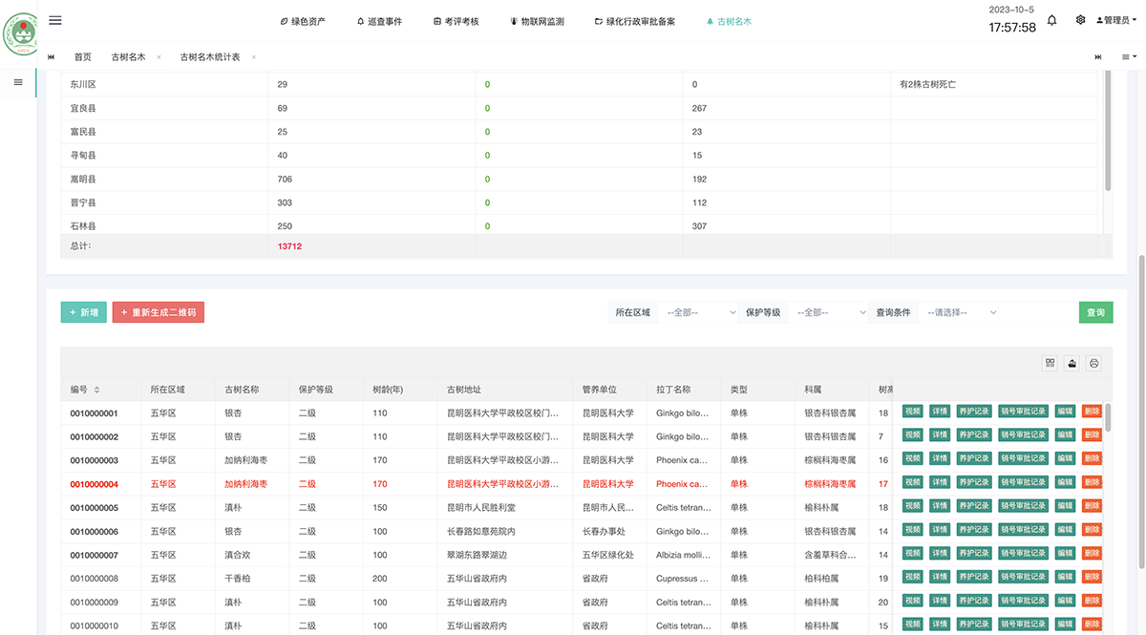The height and width of the screenshot is (635, 1146).
Task: Click 详情 for tree 0010000001
Action: [x=940, y=412]
